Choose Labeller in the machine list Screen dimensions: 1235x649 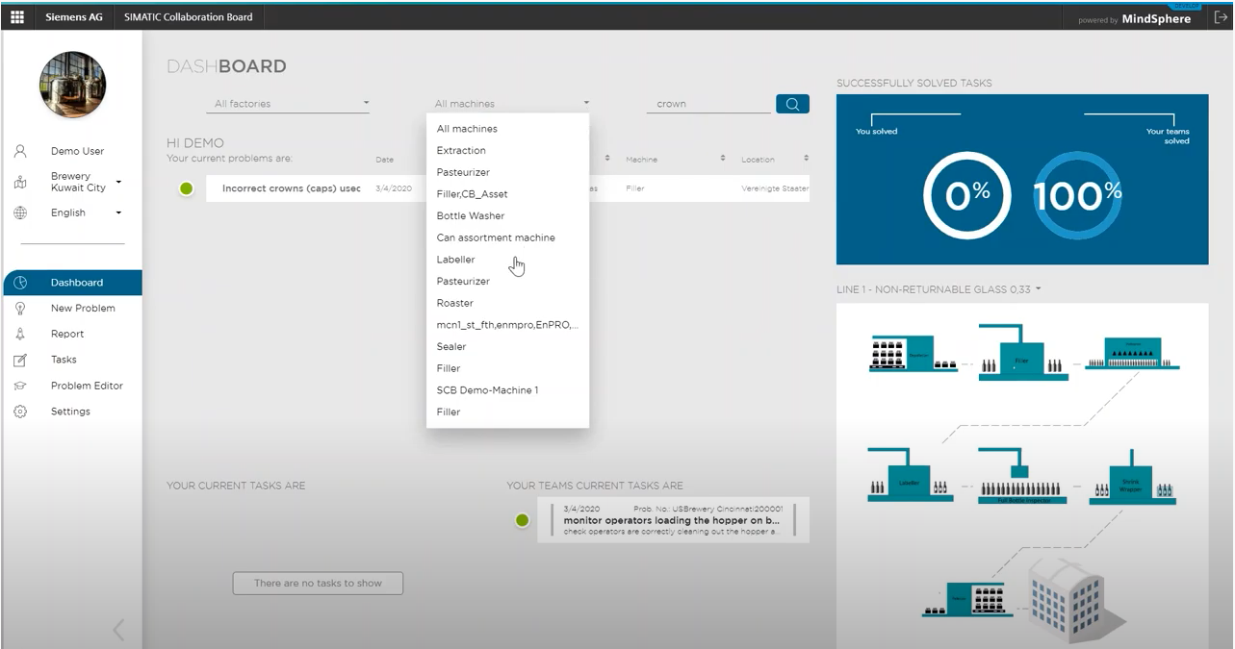pos(508,260)
